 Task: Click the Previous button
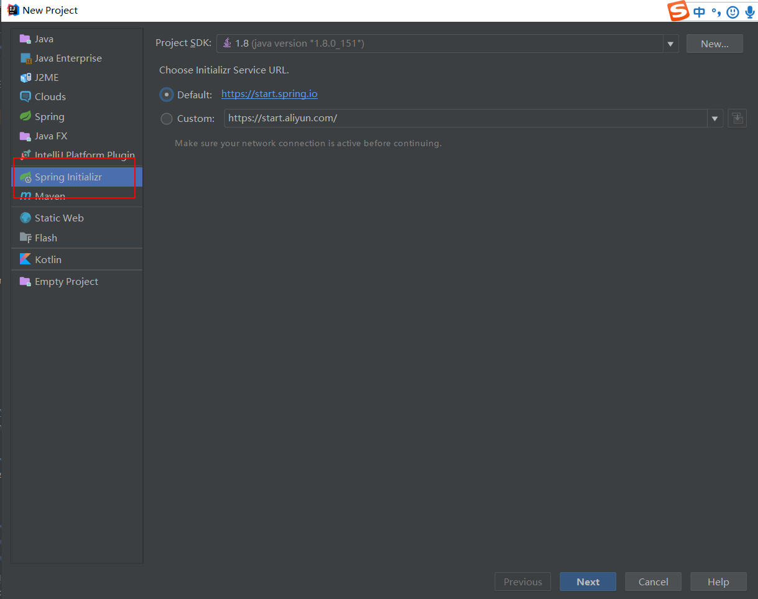click(x=522, y=582)
